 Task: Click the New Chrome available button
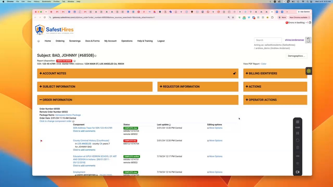[x=299, y=17]
